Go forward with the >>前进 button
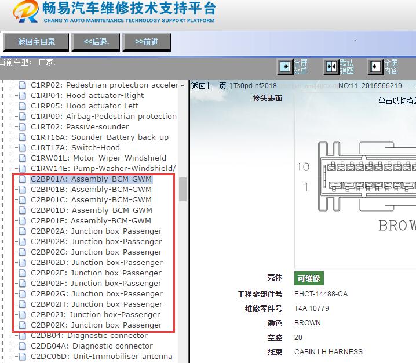This screenshot has height=363, width=416. tap(147, 42)
